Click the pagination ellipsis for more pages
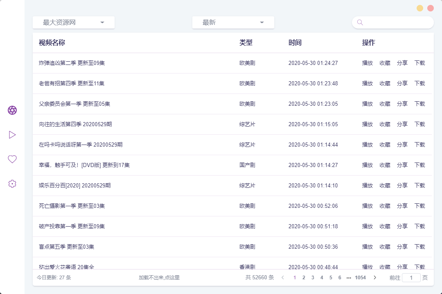 (x=349, y=278)
